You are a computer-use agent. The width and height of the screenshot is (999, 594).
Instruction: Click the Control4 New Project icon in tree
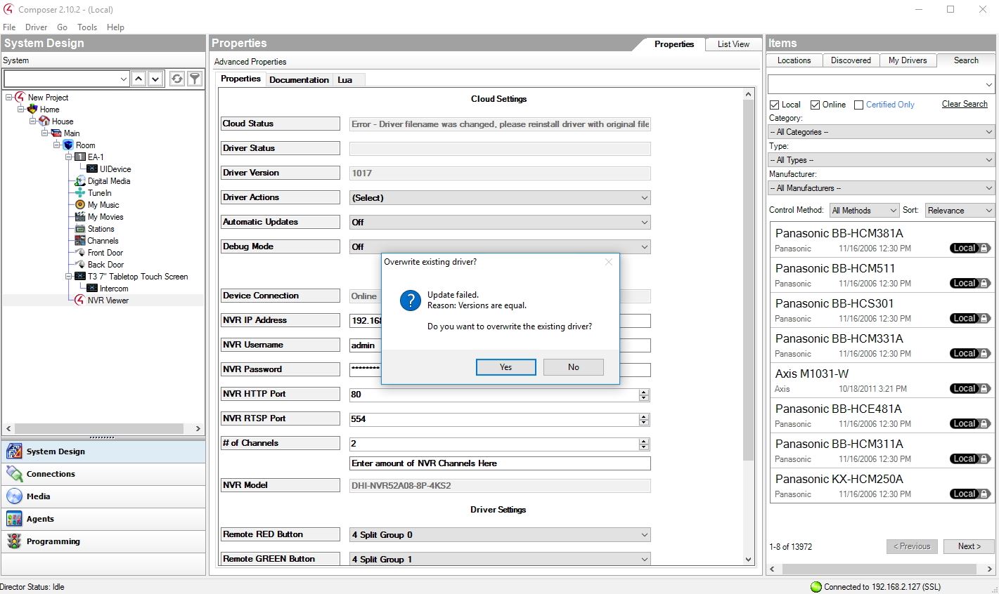(x=20, y=97)
